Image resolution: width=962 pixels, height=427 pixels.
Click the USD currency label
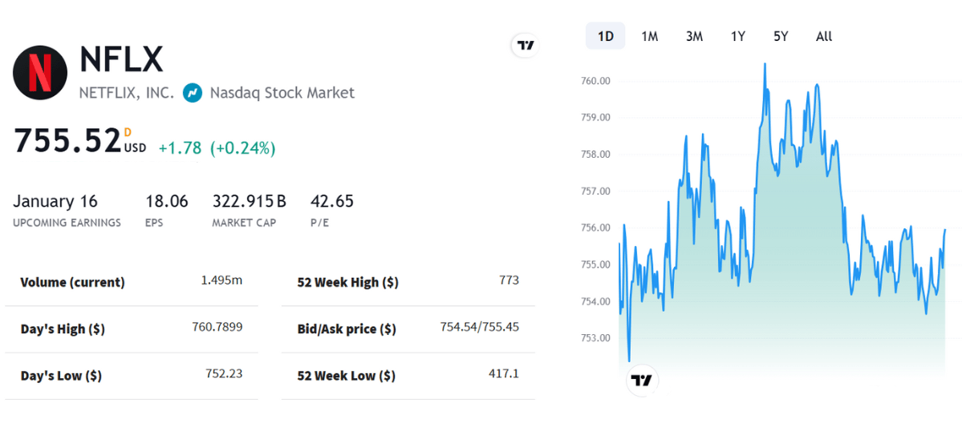135,147
